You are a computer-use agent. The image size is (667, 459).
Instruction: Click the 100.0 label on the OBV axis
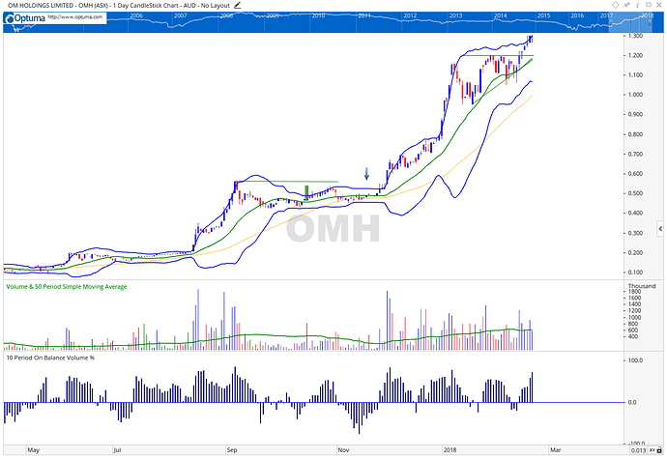pyautogui.click(x=635, y=360)
